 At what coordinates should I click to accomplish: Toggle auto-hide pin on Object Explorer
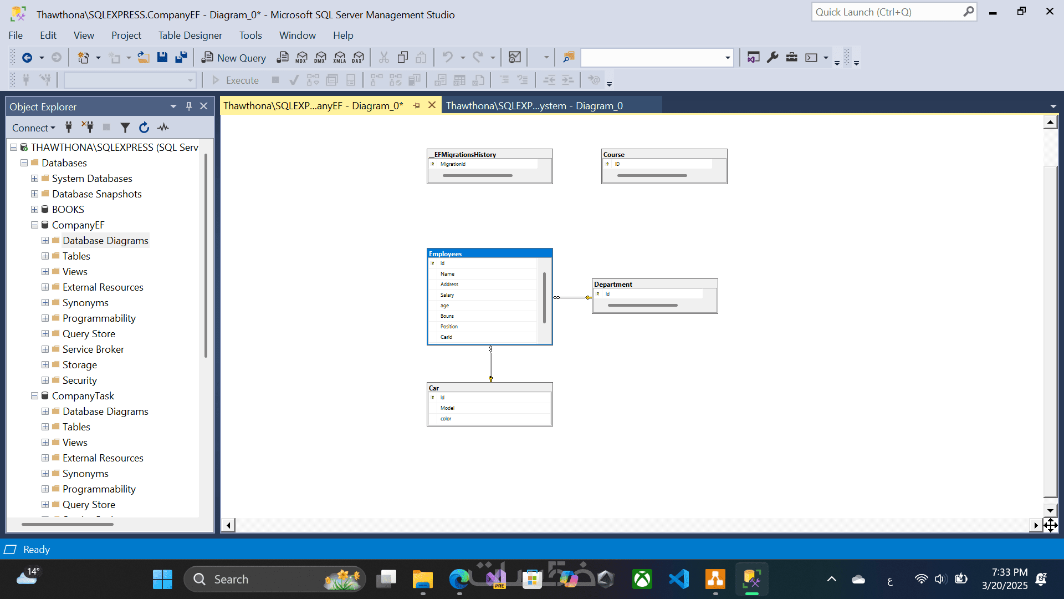189,106
